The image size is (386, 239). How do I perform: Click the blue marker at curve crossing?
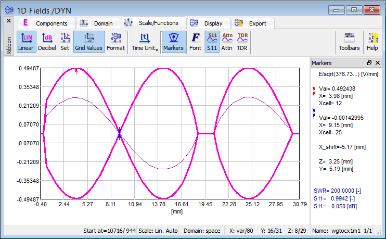click(119, 134)
